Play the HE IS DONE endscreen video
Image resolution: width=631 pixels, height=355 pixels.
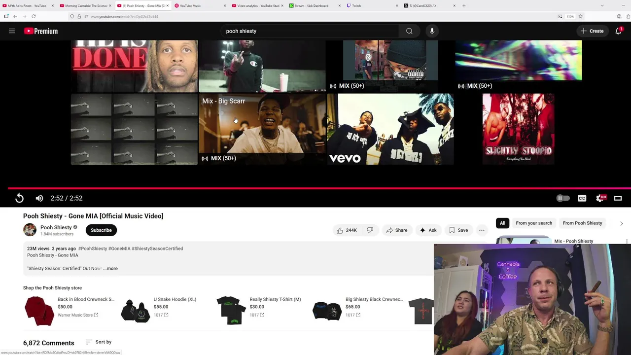(134, 66)
